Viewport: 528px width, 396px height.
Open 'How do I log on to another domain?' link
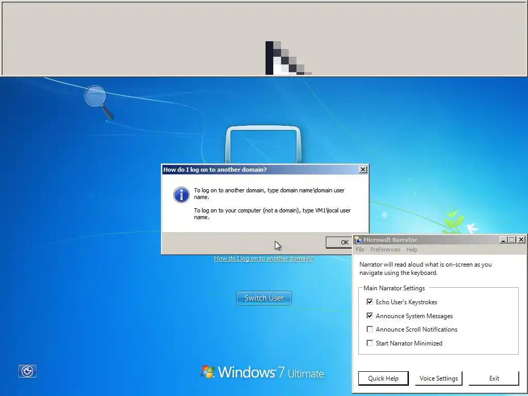(x=263, y=258)
